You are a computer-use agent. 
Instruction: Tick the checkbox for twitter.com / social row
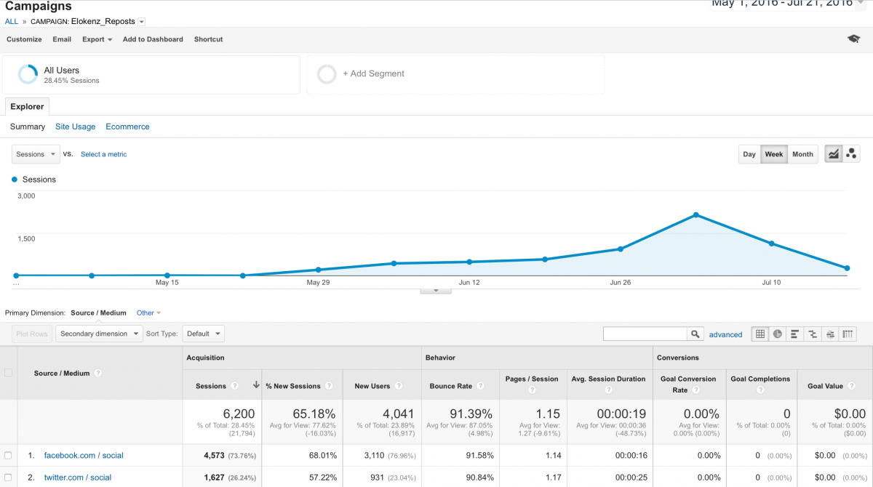9,478
